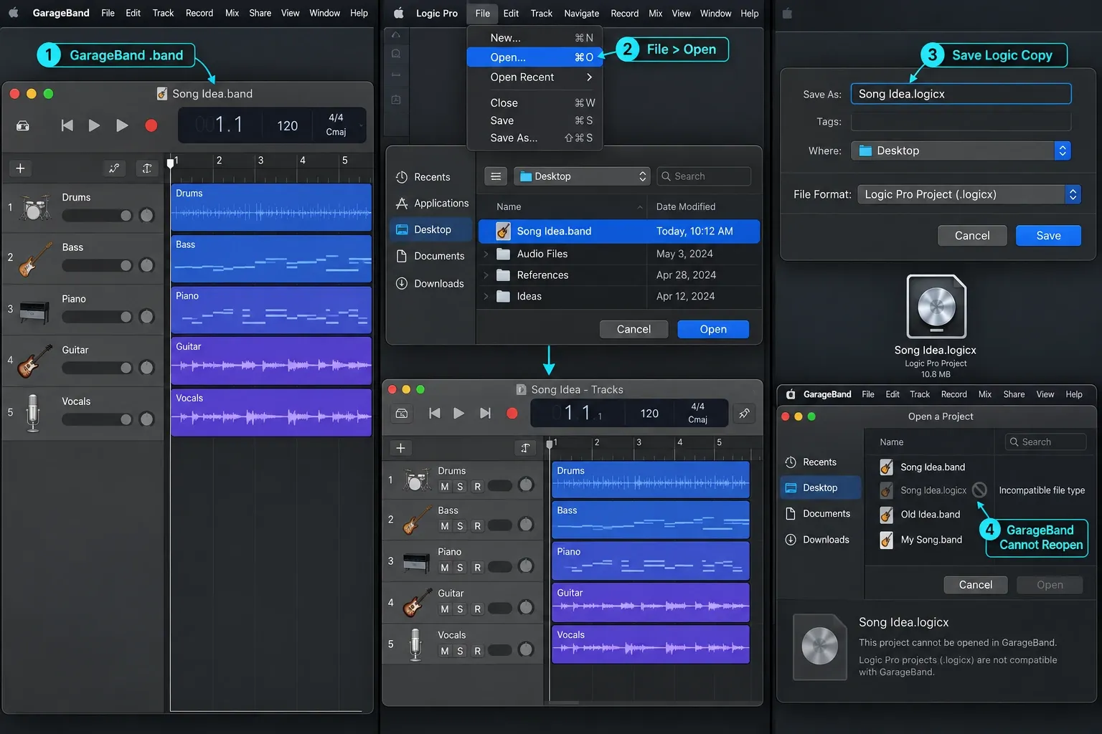This screenshot has width=1102, height=734.
Task: Open the File Format dropdown showing Logic Pro Project
Action: pos(969,194)
